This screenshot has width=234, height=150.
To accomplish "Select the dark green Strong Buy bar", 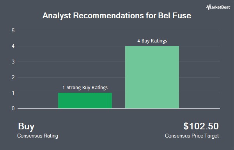I will (x=85, y=101).
